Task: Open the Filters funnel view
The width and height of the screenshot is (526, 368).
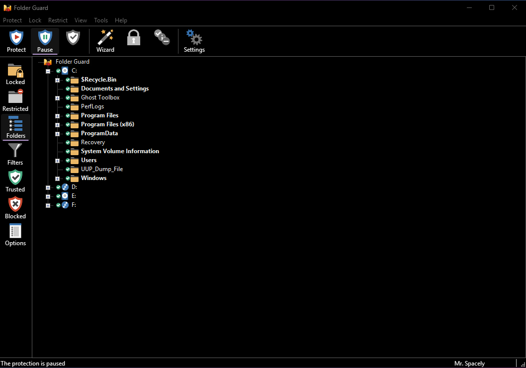Action: click(x=15, y=155)
